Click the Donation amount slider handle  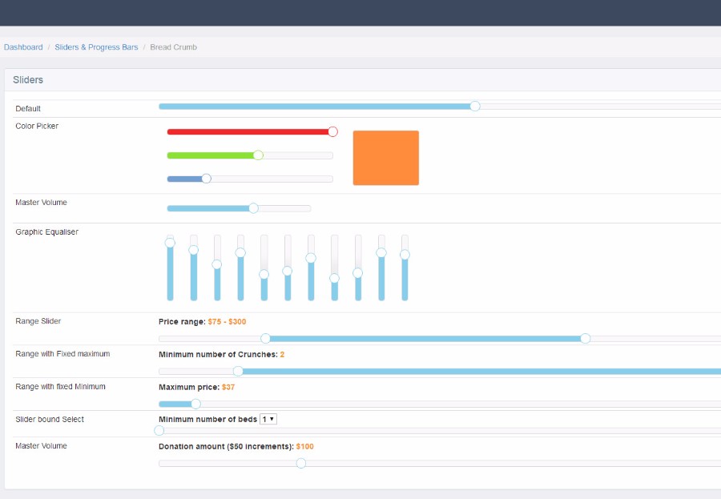click(x=301, y=463)
